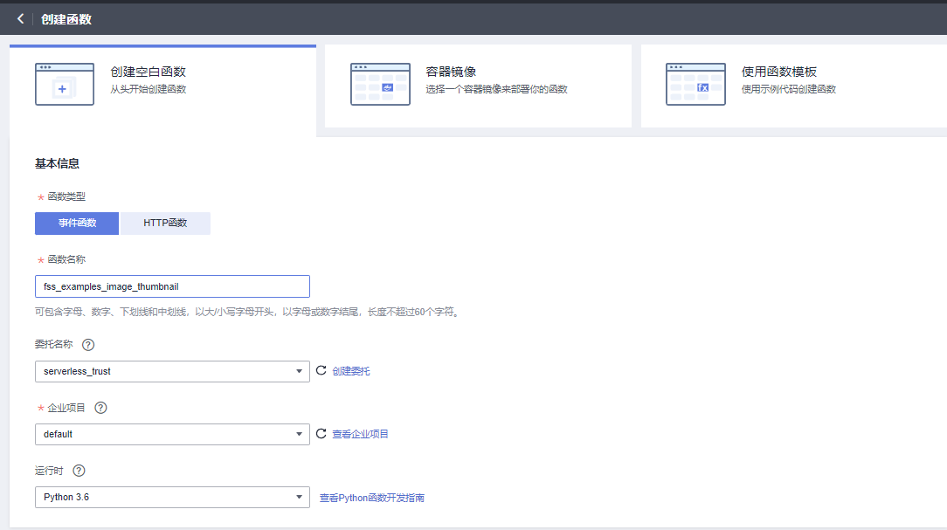Image resolution: width=947 pixels, height=530 pixels.
Task: Click the text 从头开始创建函数
Action: (148, 89)
